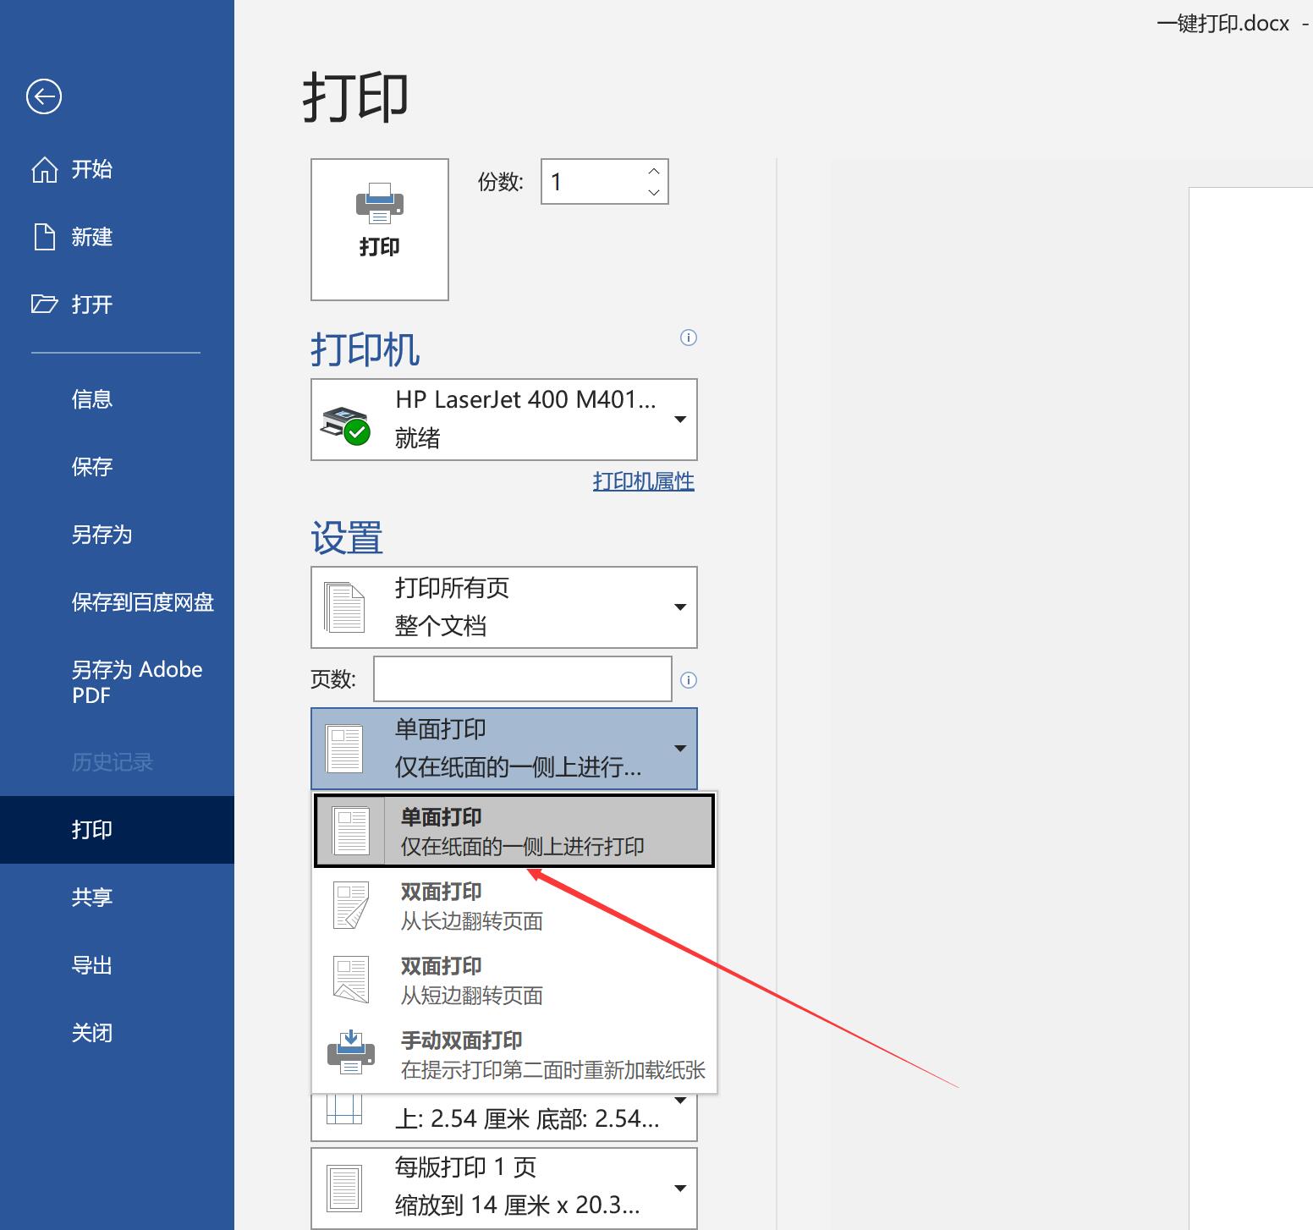Viewport: 1313px width, 1230px height.
Task: Click the 双面打印 long-edge flip icon
Action: pyautogui.click(x=350, y=904)
